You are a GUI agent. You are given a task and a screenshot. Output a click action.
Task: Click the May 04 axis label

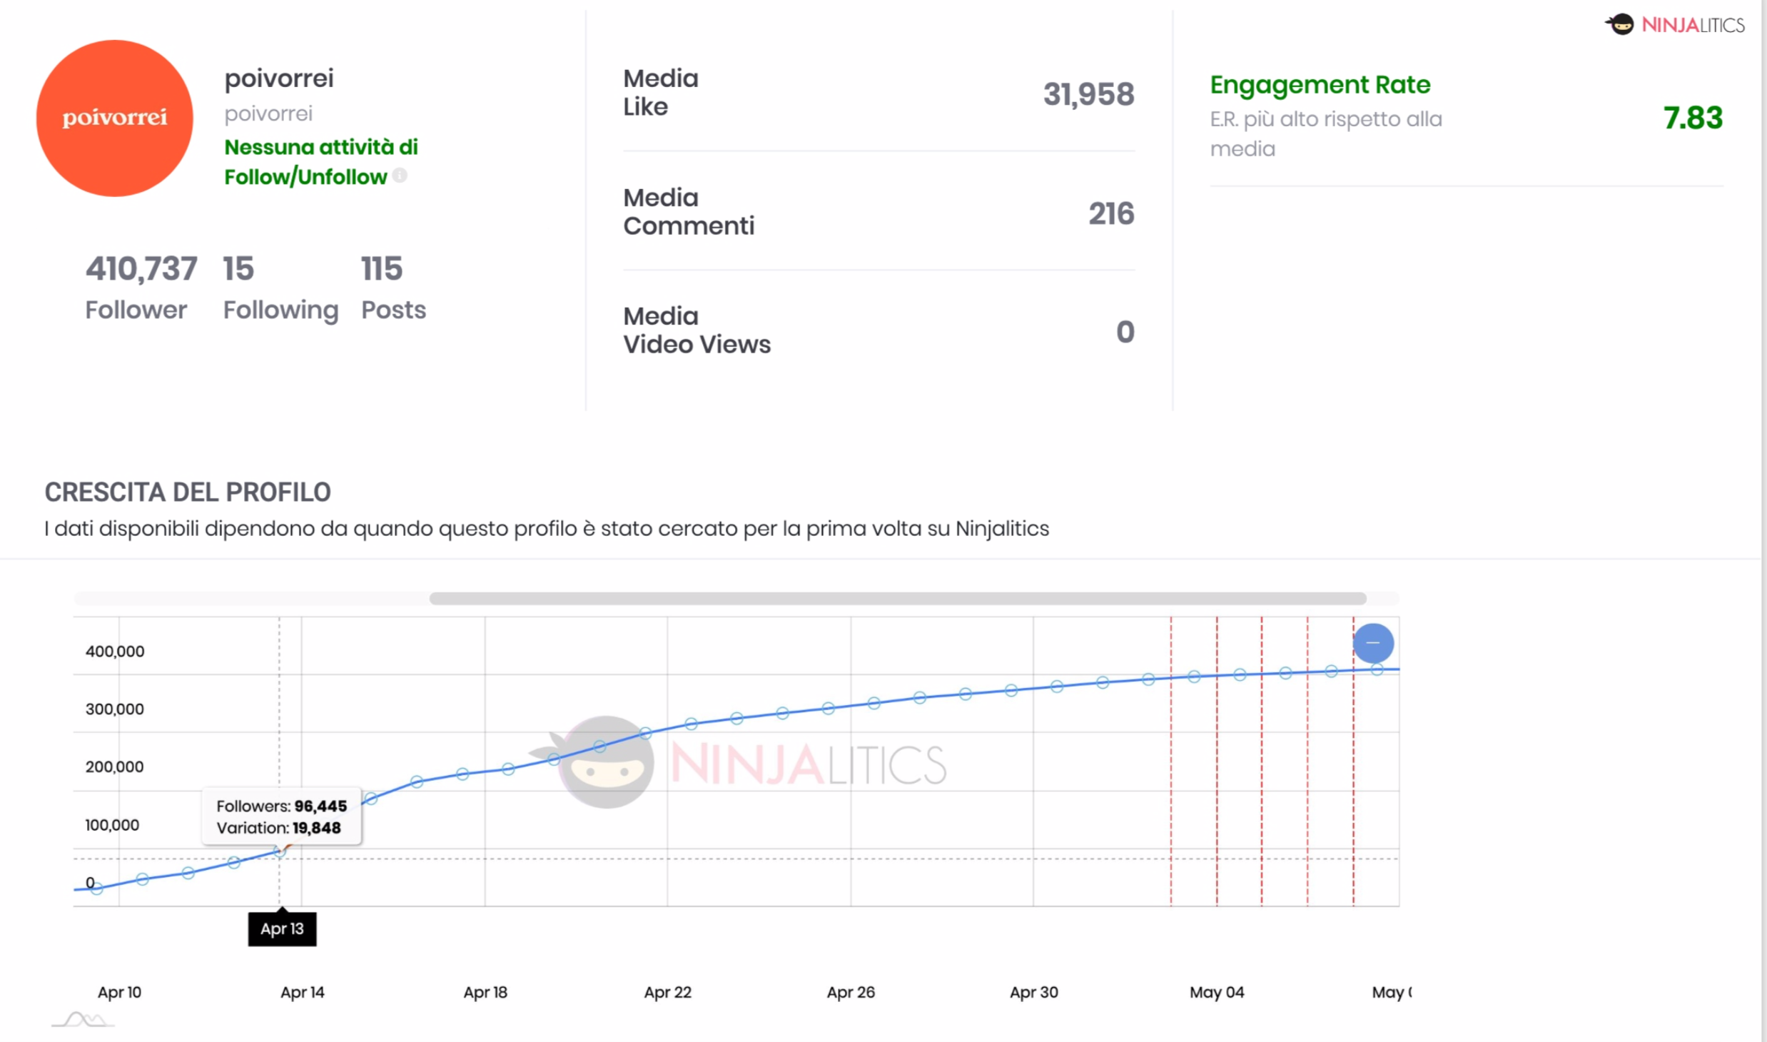1217,992
